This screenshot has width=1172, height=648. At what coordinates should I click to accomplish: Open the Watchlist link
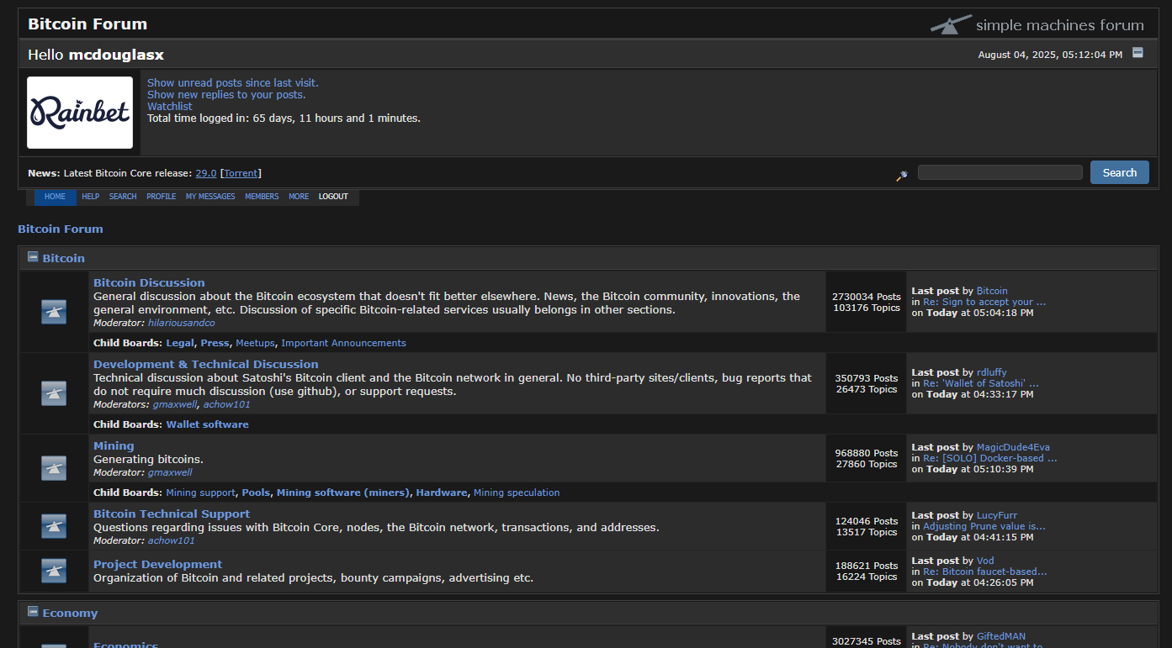pos(170,107)
